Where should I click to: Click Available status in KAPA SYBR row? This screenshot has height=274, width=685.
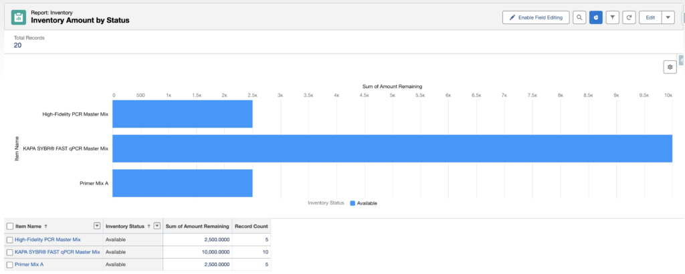click(x=115, y=252)
